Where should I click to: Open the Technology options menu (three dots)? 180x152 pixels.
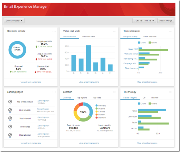pyautogui.click(x=170, y=92)
